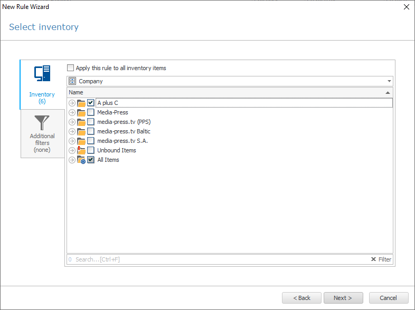This screenshot has width=415, height=310.
Task: Check the Media-Press checkbox
Action: pyautogui.click(x=90, y=112)
